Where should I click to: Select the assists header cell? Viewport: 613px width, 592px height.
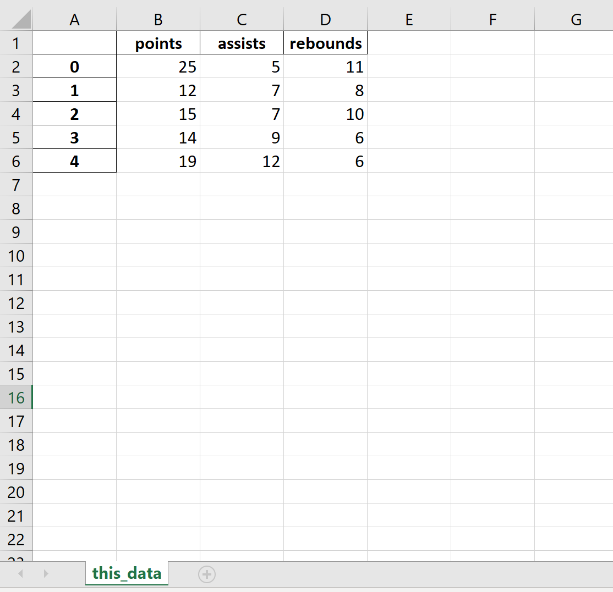point(242,43)
